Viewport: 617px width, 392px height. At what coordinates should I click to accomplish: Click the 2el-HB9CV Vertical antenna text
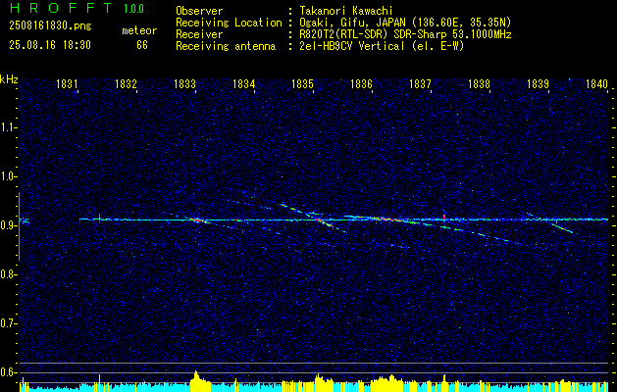coord(382,46)
